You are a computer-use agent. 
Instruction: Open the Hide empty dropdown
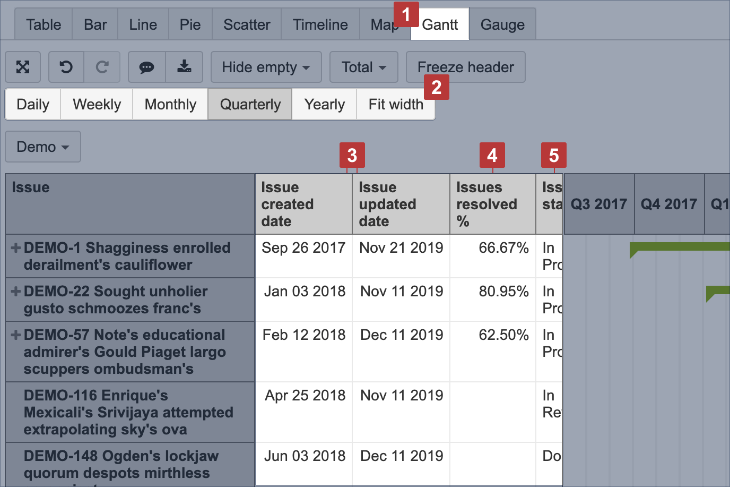click(266, 67)
